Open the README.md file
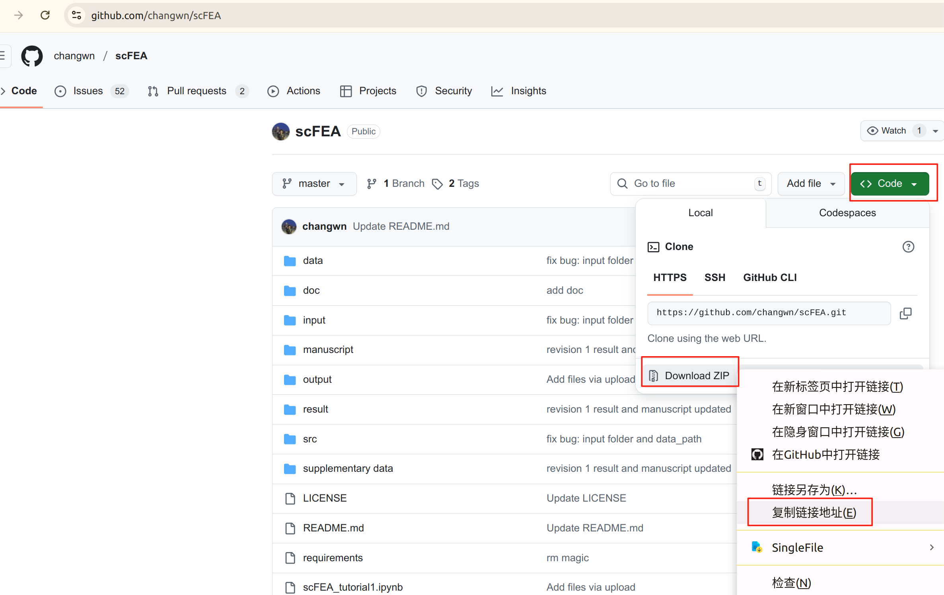 coord(333,528)
